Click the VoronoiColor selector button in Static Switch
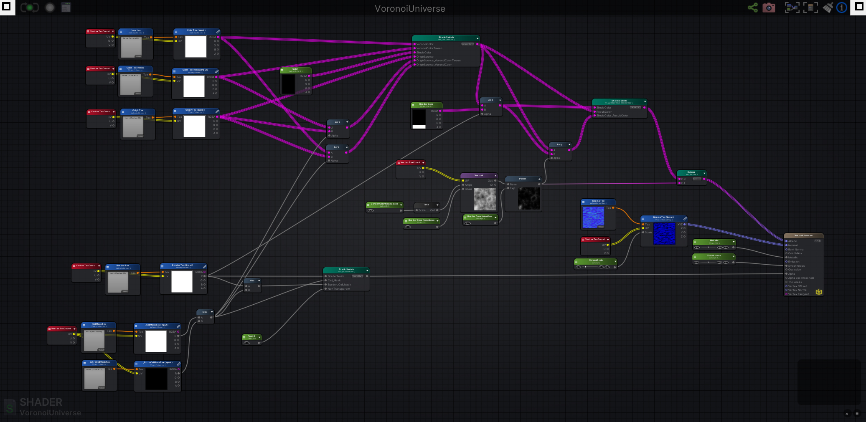 point(467,44)
